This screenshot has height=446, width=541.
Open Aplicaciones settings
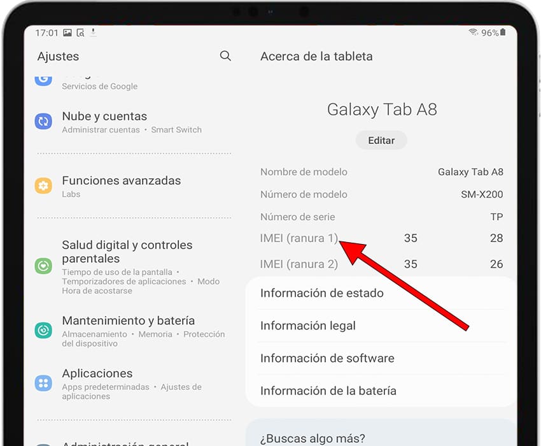click(x=134, y=384)
